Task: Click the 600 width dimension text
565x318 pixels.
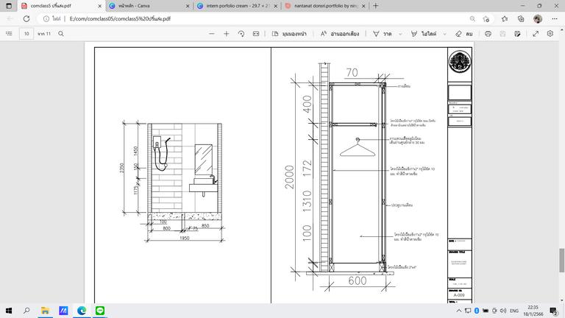Action: pos(358,280)
